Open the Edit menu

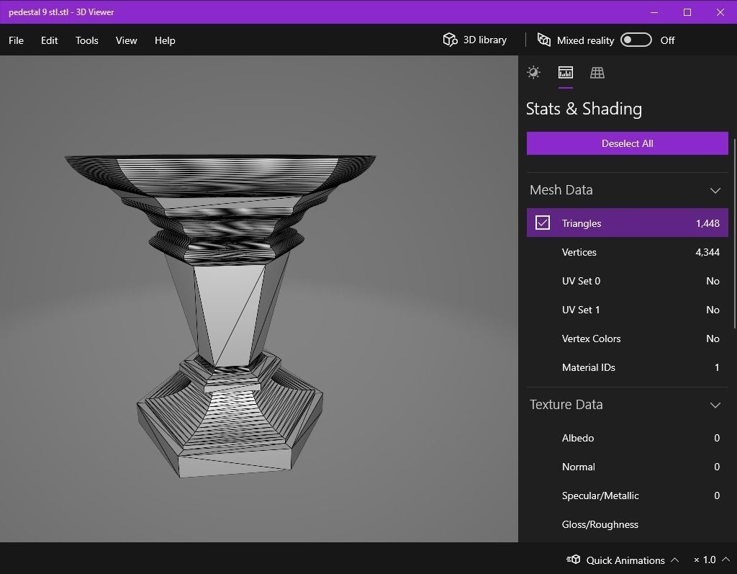point(50,40)
